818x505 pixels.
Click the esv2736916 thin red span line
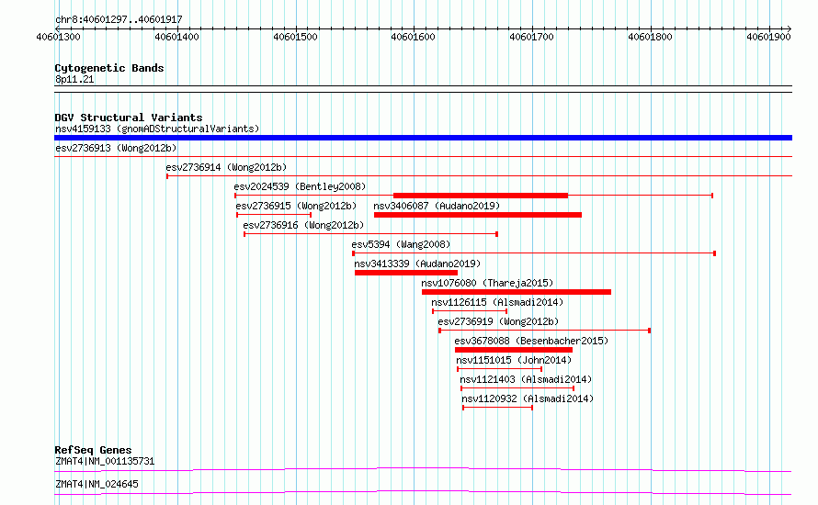[371, 234]
